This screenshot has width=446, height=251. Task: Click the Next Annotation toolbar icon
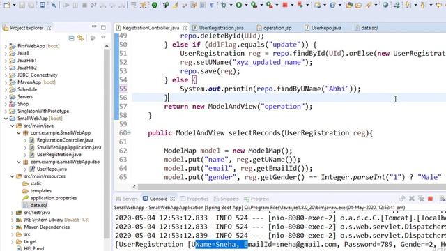point(408,5)
